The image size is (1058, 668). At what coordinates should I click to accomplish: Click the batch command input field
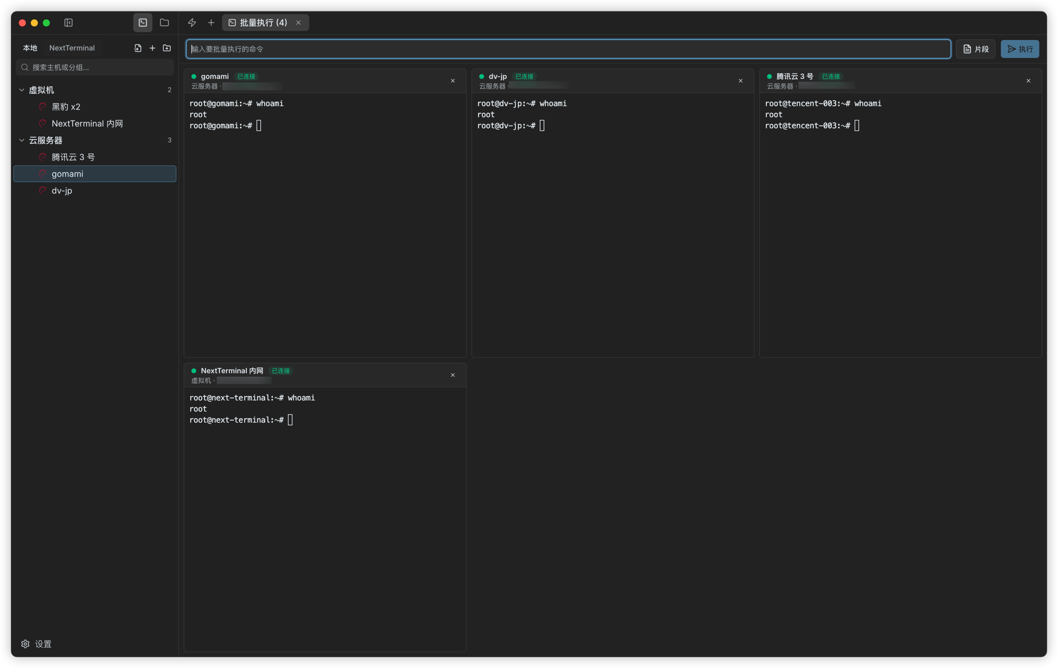tap(568, 49)
